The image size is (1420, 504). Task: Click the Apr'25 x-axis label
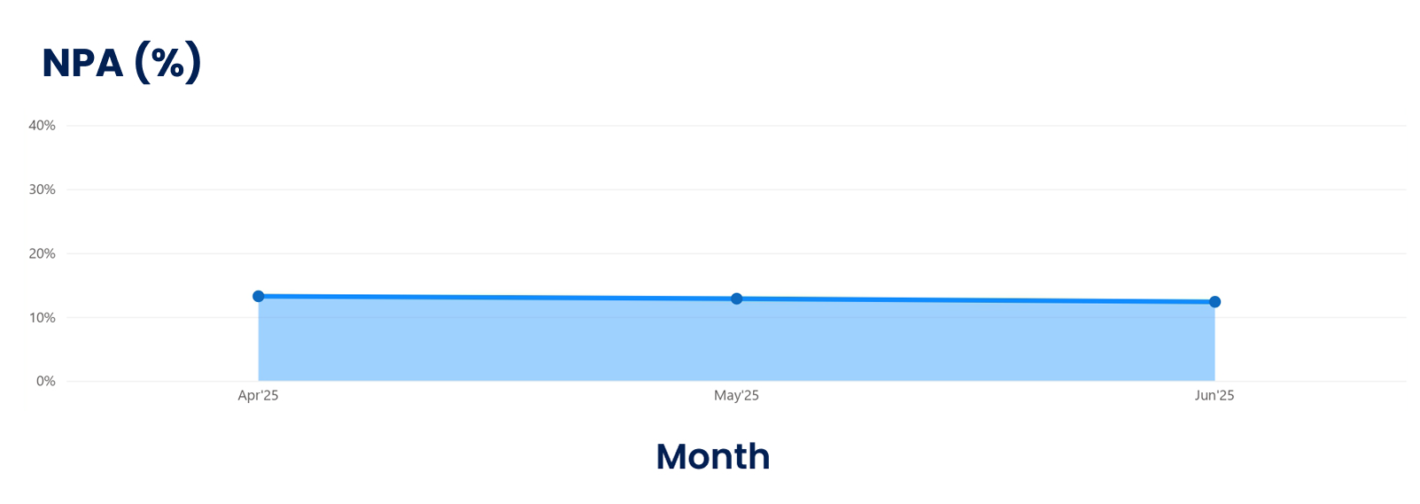click(258, 396)
